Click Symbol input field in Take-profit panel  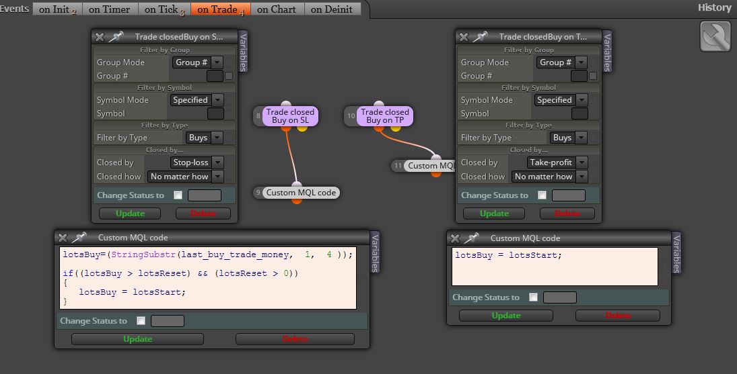(x=580, y=113)
